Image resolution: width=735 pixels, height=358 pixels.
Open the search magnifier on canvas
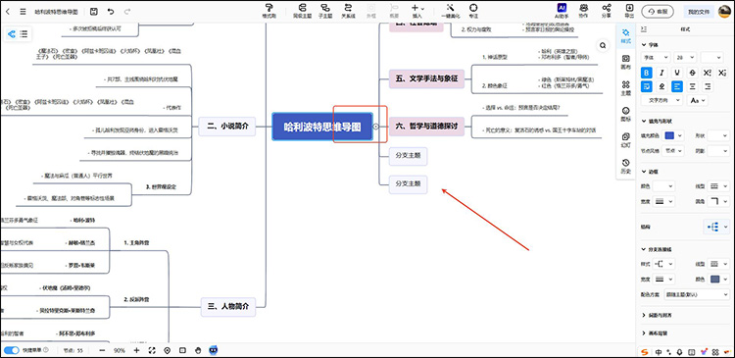click(x=603, y=45)
